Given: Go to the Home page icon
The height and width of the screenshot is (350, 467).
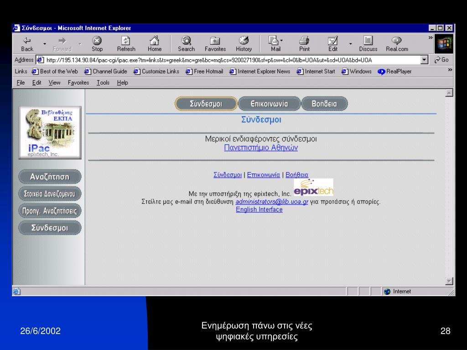Looking at the screenshot, I should pyautogui.click(x=154, y=44).
